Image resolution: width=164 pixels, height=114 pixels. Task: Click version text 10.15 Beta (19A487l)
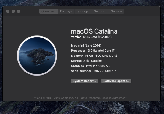tap(97, 37)
